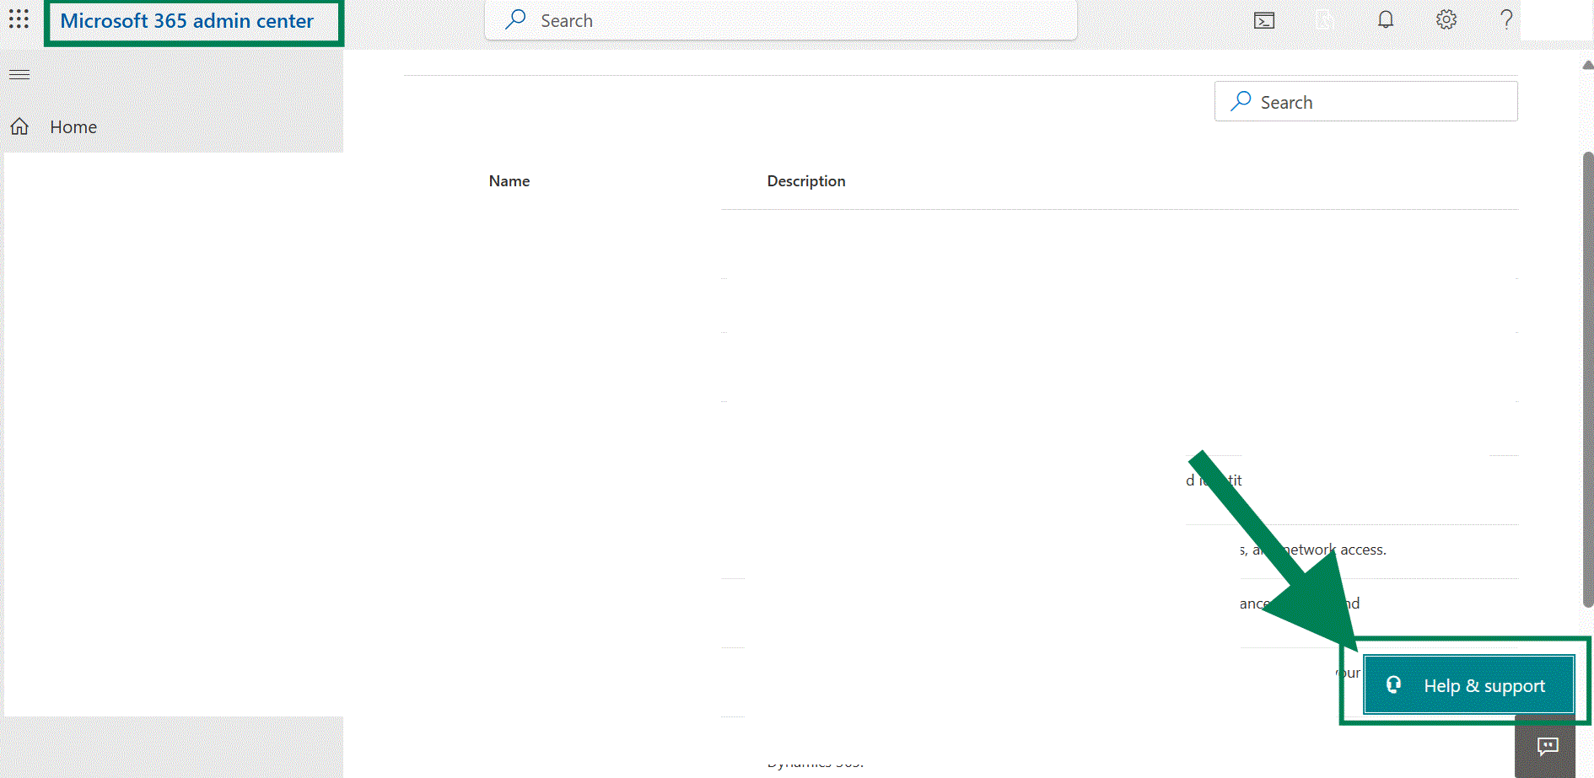Open the help question mark
This screenshot has width=1594, height=778.
(1506, 19)
